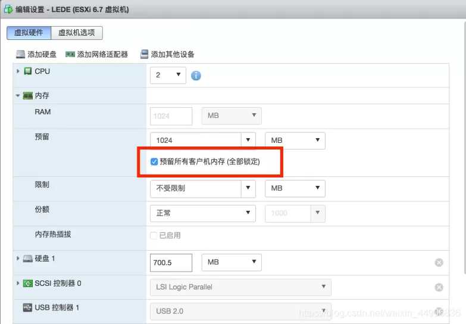Click the 预留 row label
Image resolution: width=466 pixels, height=324 pixels.
point(42,136)
